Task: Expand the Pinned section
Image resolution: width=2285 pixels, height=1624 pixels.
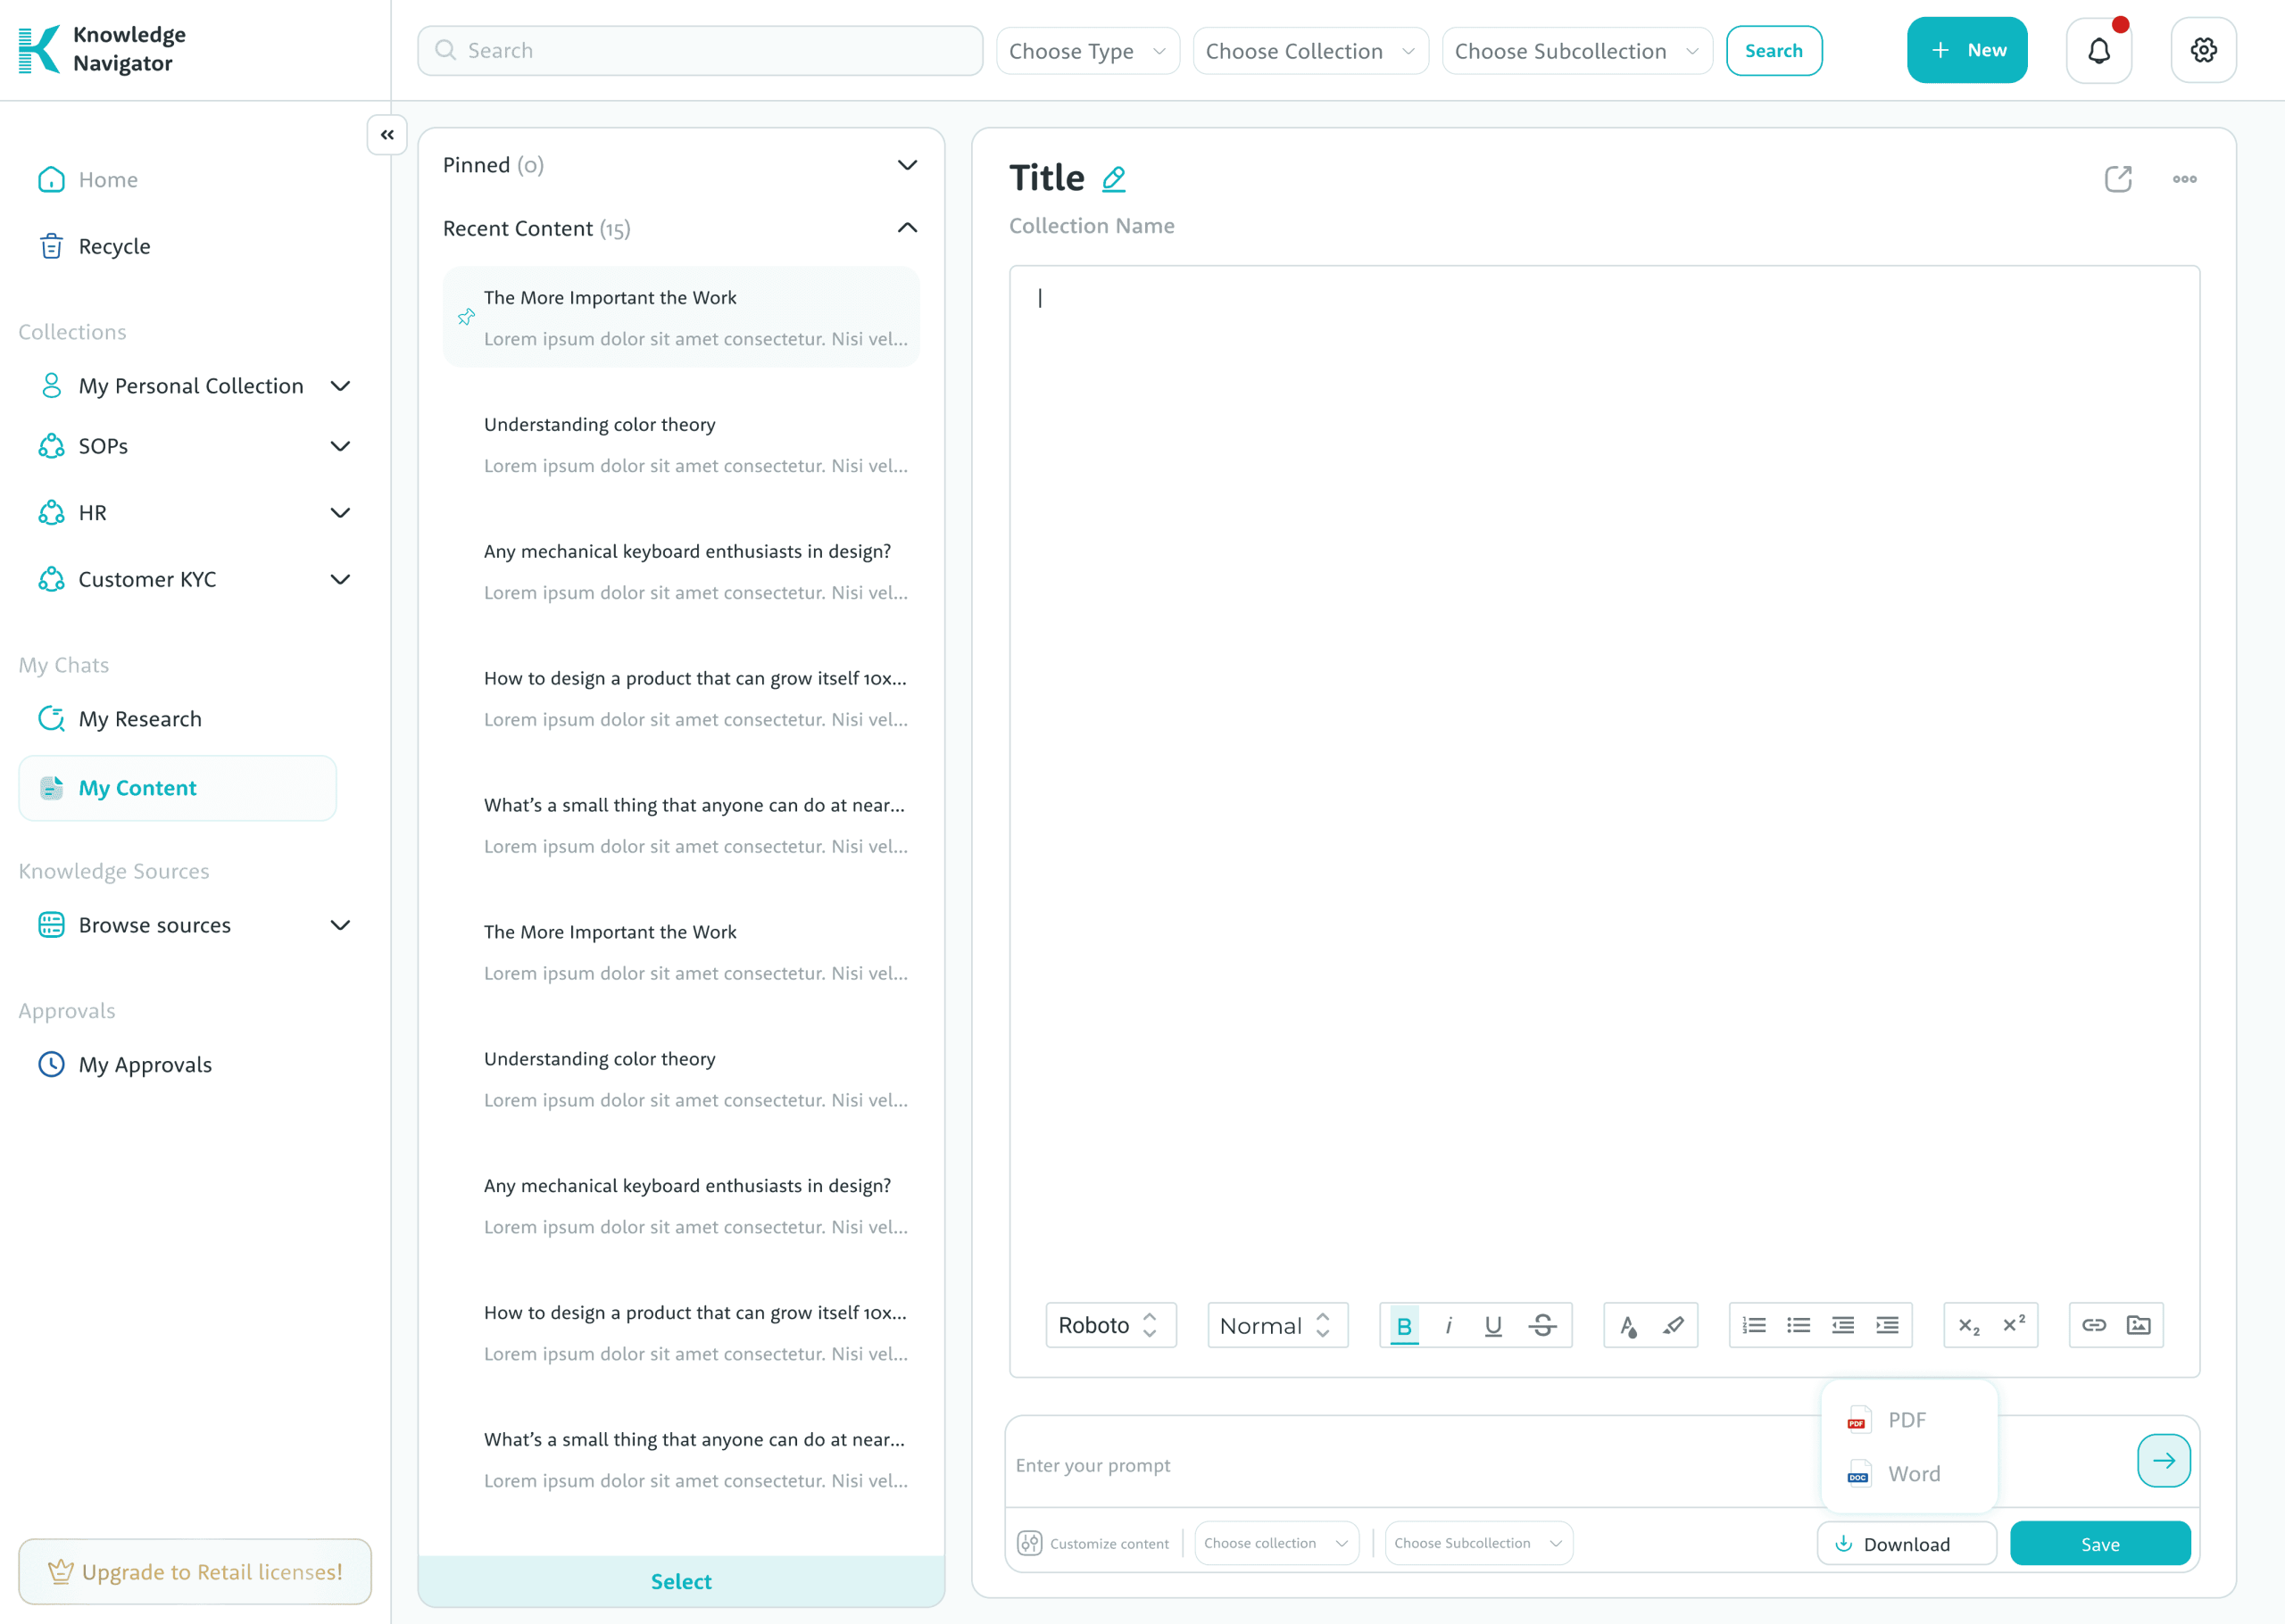Action: (906, 165)
